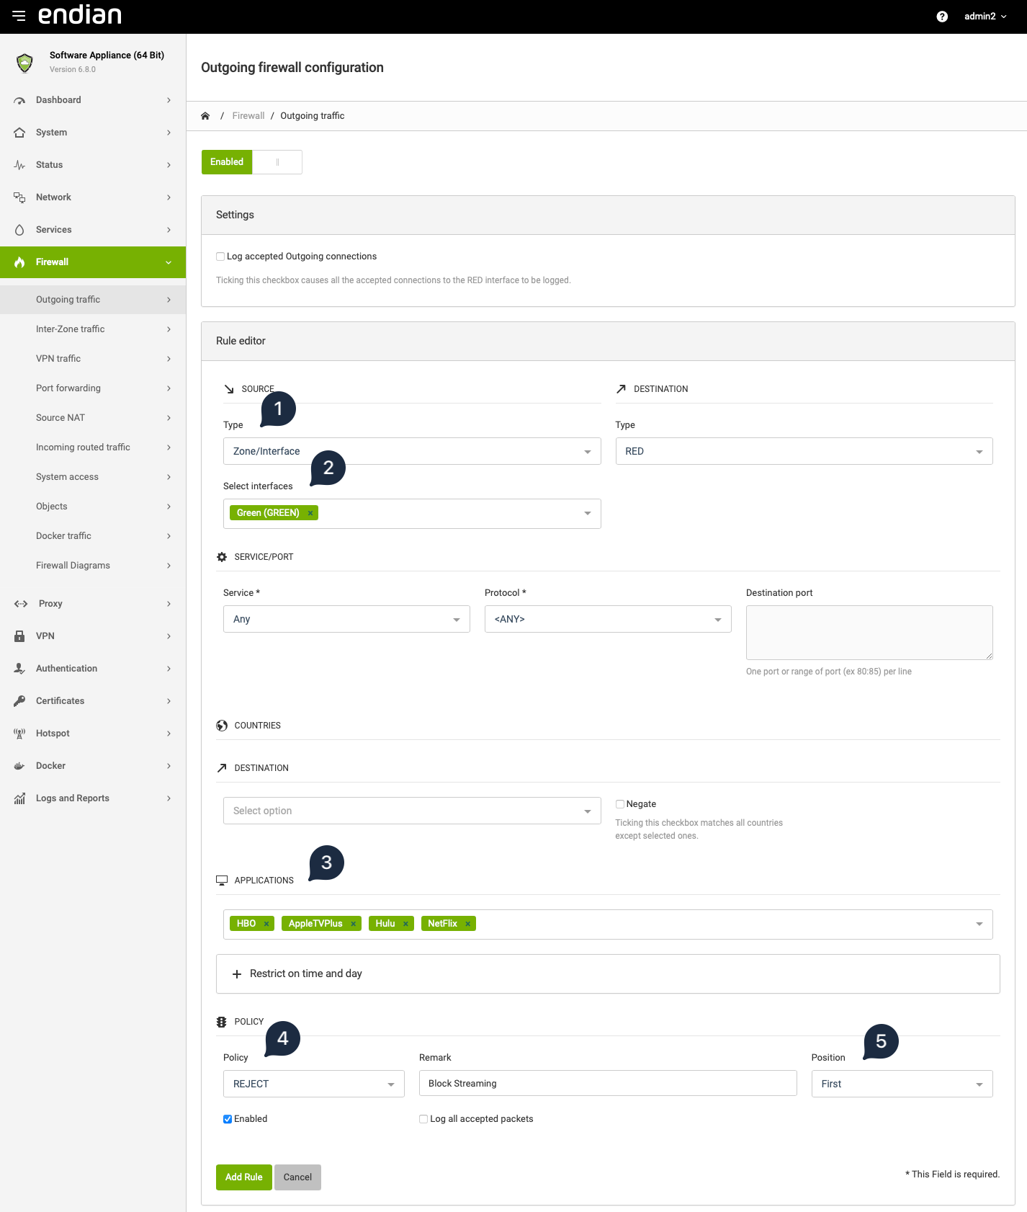Click the endian logo
Viewport: 1027px width, 1212px height.
pos(80,15)
